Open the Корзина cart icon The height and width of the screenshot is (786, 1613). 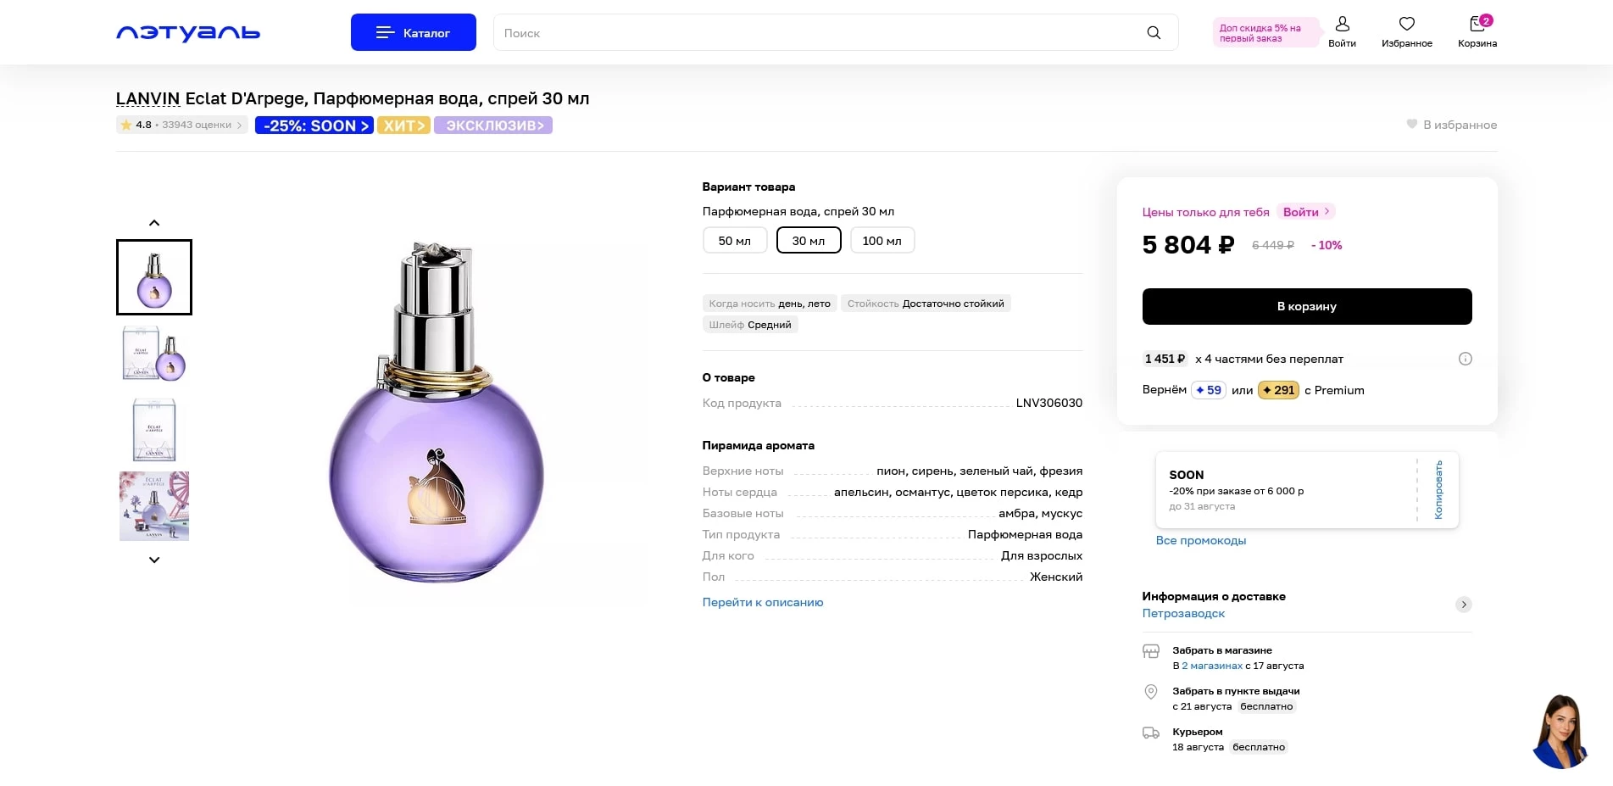point(1477,25)
